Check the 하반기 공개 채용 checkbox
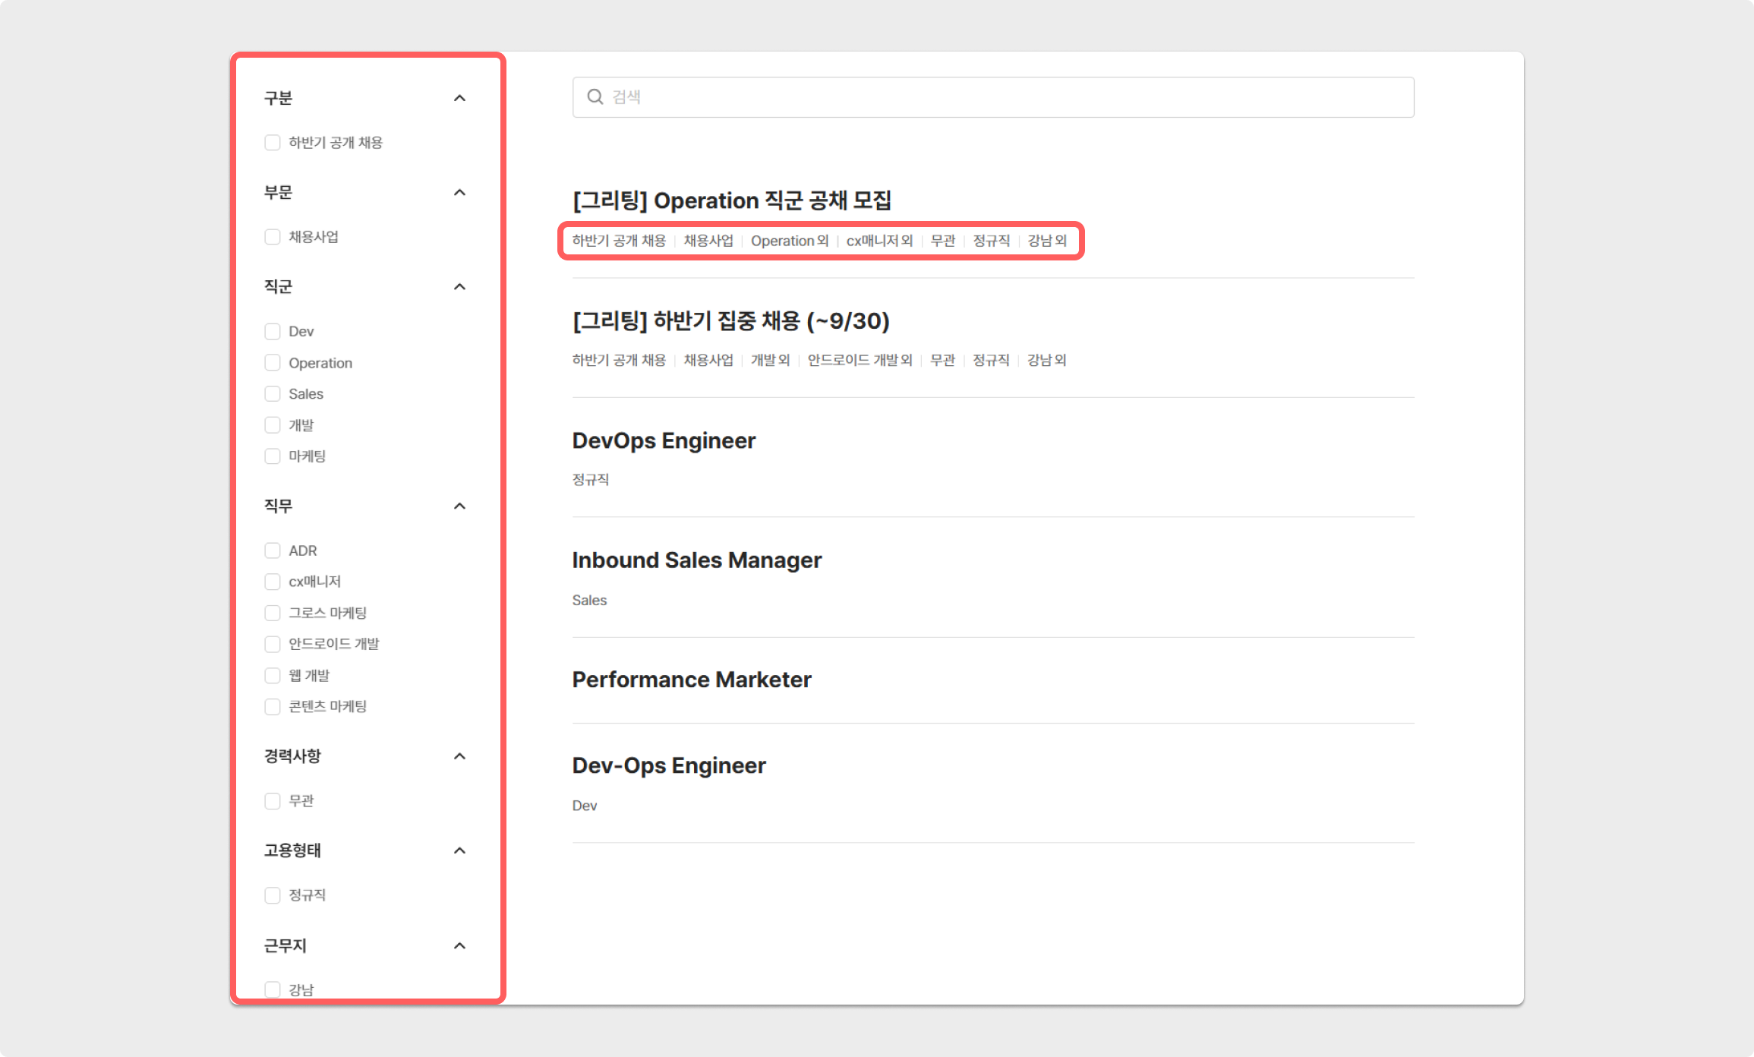1754x1057 pixels. (273, 143)
